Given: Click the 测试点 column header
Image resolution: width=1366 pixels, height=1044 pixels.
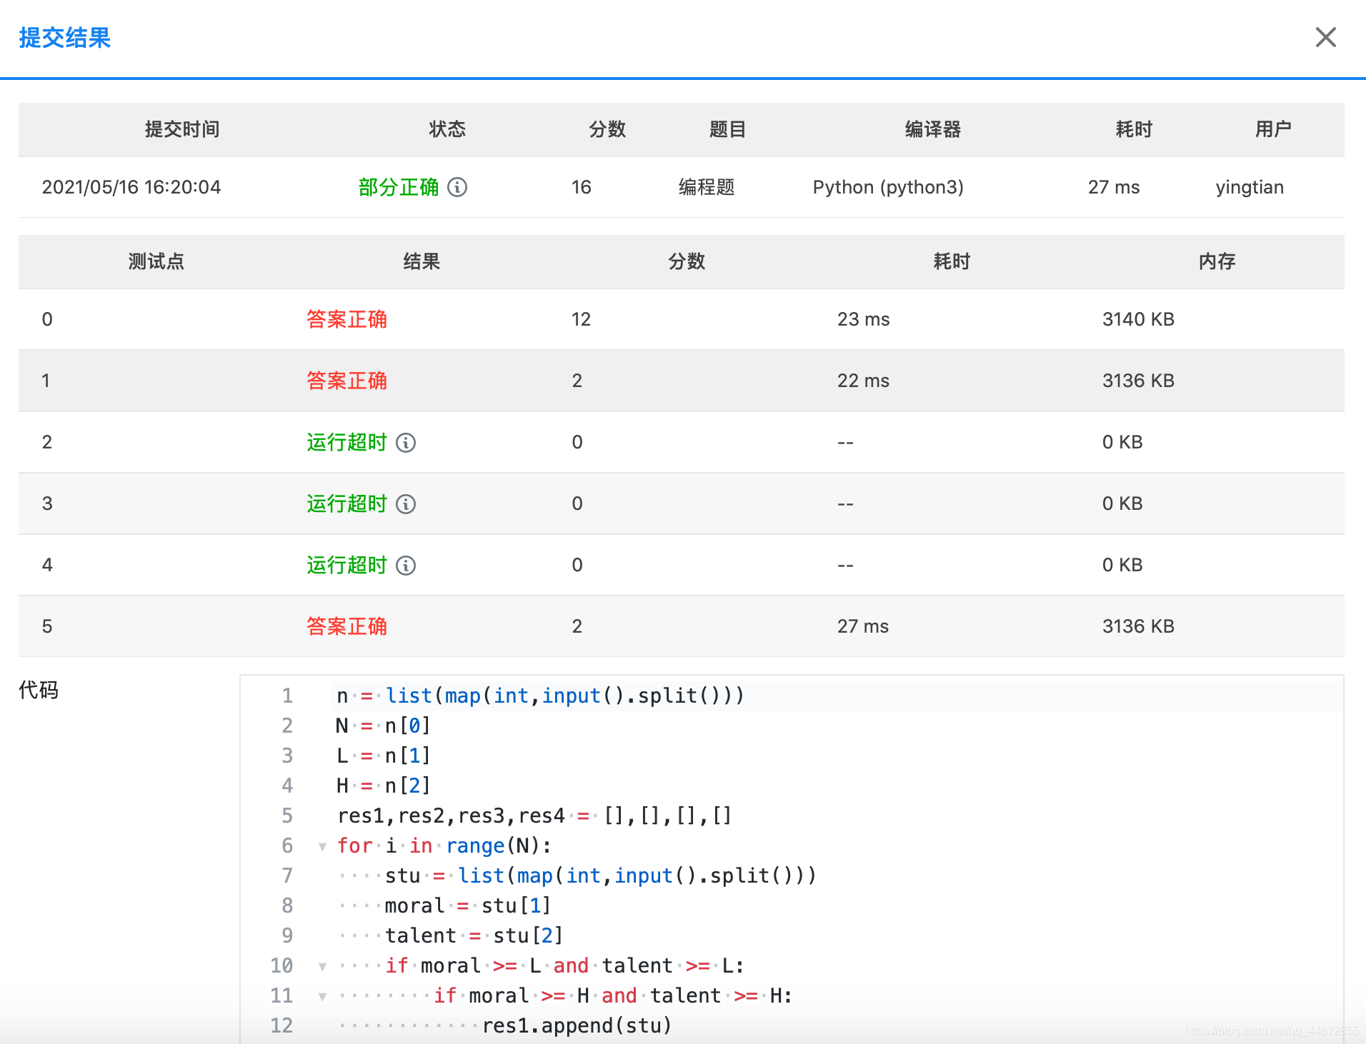Looking at the screenshot, I should pos(156,261).
